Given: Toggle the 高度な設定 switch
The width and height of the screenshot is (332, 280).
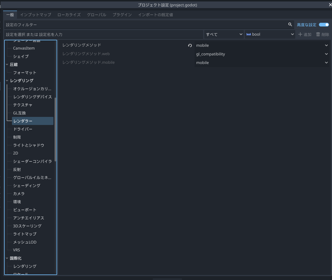Looking at the screenshot, I should tap(324, 24).
